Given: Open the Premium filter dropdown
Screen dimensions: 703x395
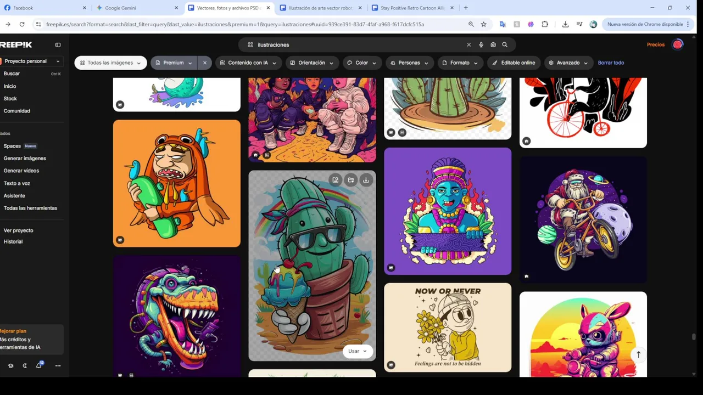Looking at the screenshot, I should tap(174, 63).
